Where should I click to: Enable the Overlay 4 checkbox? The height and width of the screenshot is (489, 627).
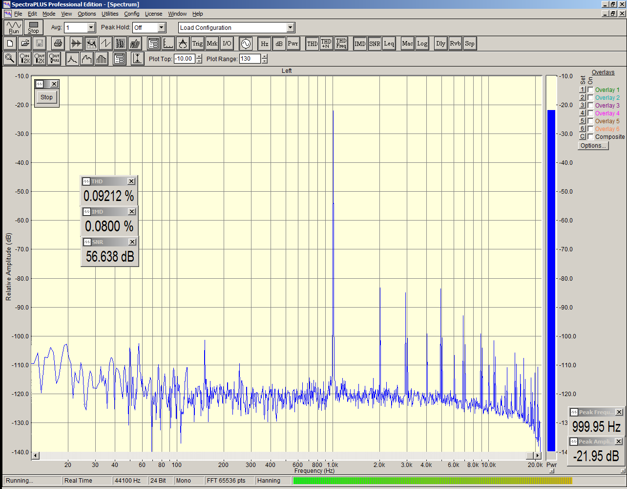[591, 113]
